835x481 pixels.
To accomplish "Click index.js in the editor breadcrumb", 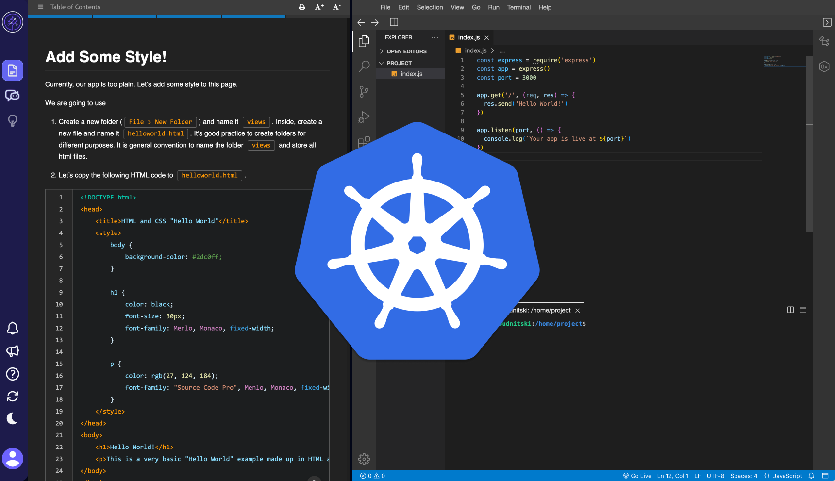I will coord(475,50).
